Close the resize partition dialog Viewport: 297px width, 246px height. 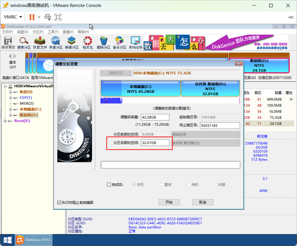(x=239, y=63)
